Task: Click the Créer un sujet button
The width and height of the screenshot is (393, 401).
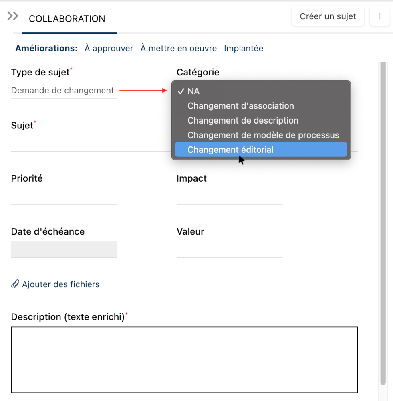Action: pos(328,16)
